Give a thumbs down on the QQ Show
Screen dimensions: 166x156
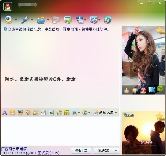(x=135, y=91)
